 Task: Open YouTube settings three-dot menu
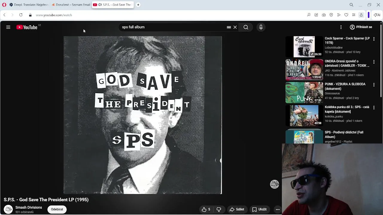(x=341, y=27)
